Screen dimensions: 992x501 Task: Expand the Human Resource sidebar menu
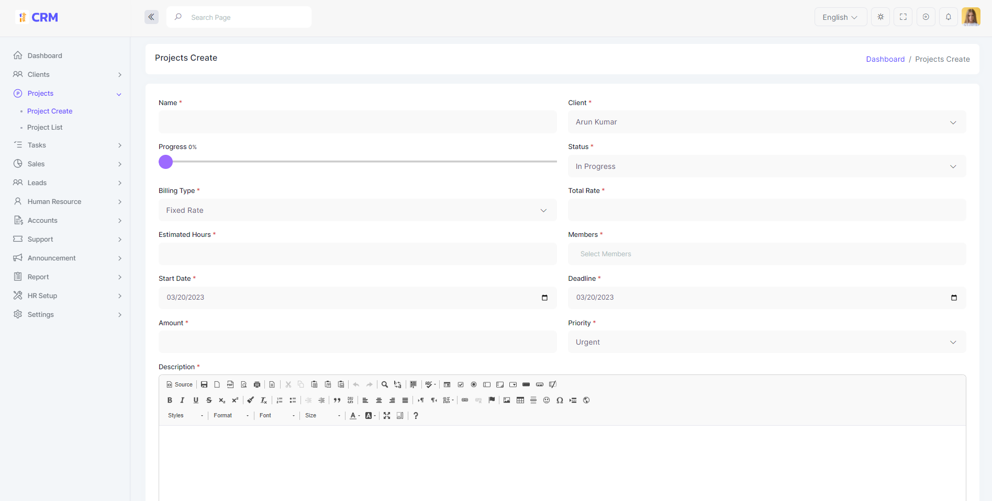pos(54,202)
